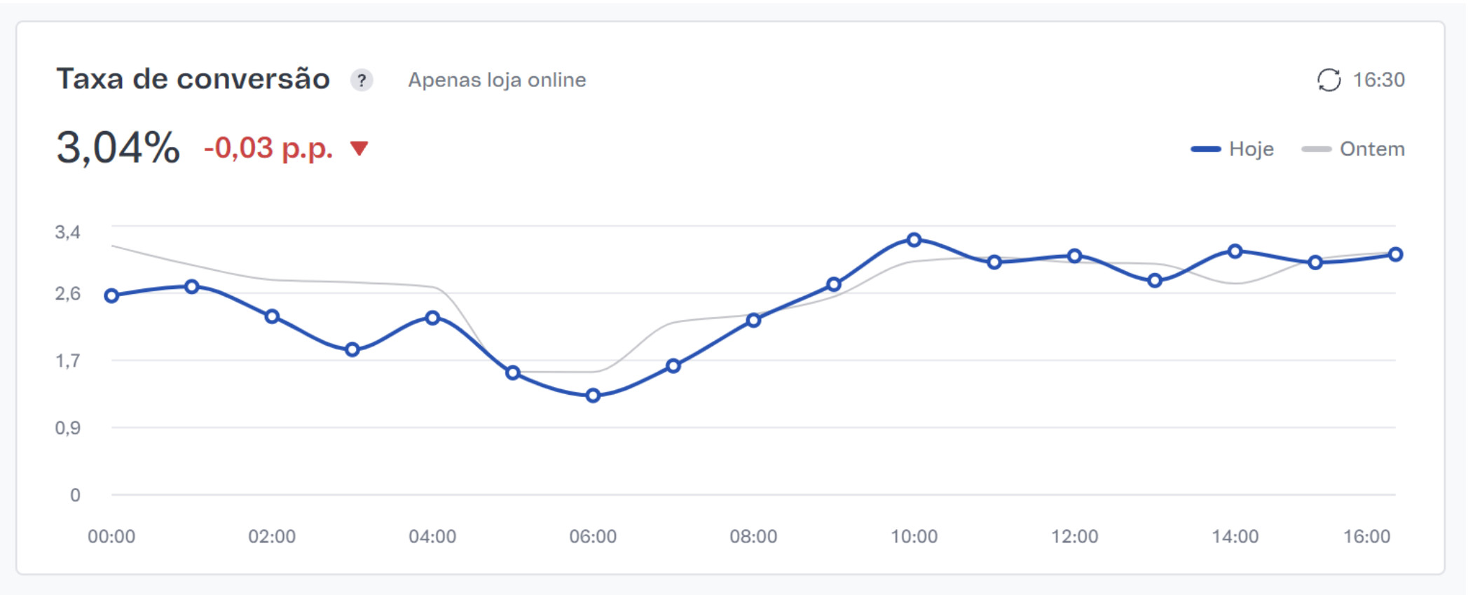Screen dimensions: 1468x595
Task: Toggle the Ontem series in legend
Action: (1371, 149)
